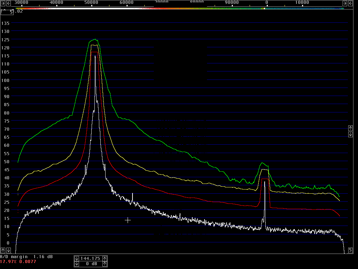This screenshot has width=358, height=269.
Task: Click the 0 dB gain value field
Action: point(91,264)
